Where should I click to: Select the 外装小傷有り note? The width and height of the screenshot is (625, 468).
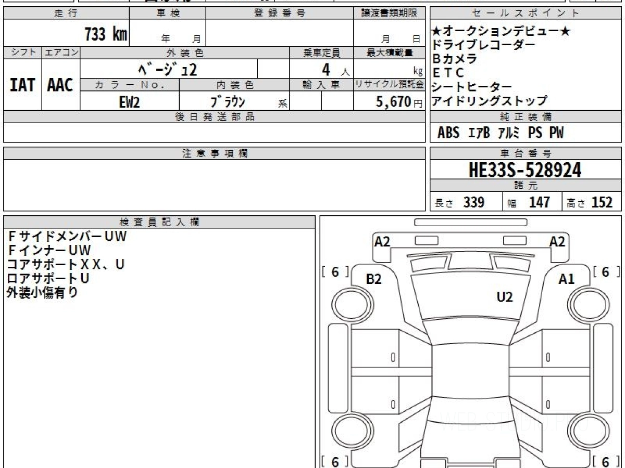(42, 292)
